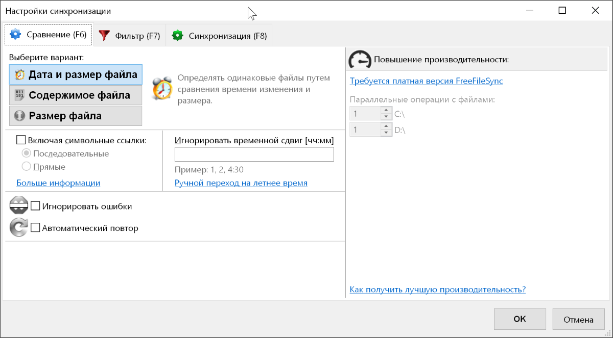Click the Игнорировать временной сдвиг label
The height and width of the screenshot is (338, 613).
254,140
